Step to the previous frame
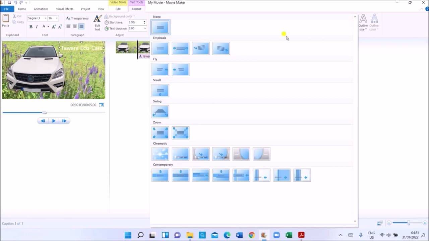Image resolution: width=429 pixels, height=241 pixels. click(43, 121)
